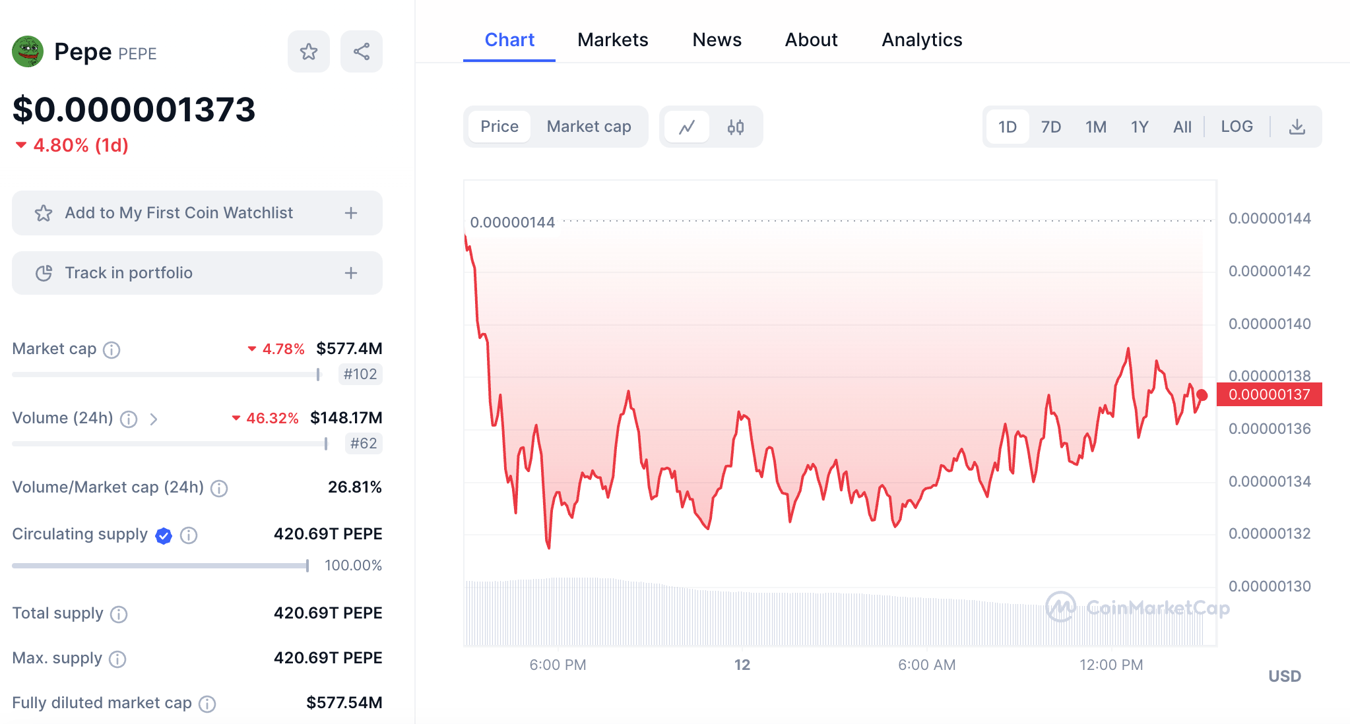Image resolution: width=1350 pixels, height=724 pixels.
Task: Click the star icon in the watchlist button
Action: [44, 213]
